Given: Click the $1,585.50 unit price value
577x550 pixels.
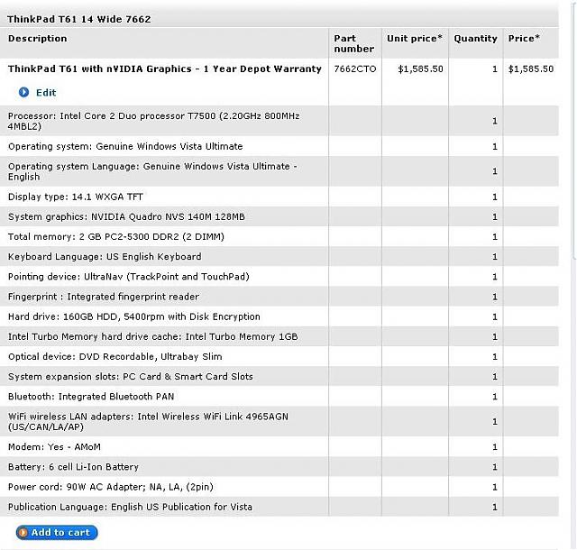Looking at the screenshot, I should pos(420,69).
